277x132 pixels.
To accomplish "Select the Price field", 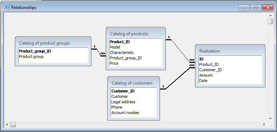I will [136, 63].
